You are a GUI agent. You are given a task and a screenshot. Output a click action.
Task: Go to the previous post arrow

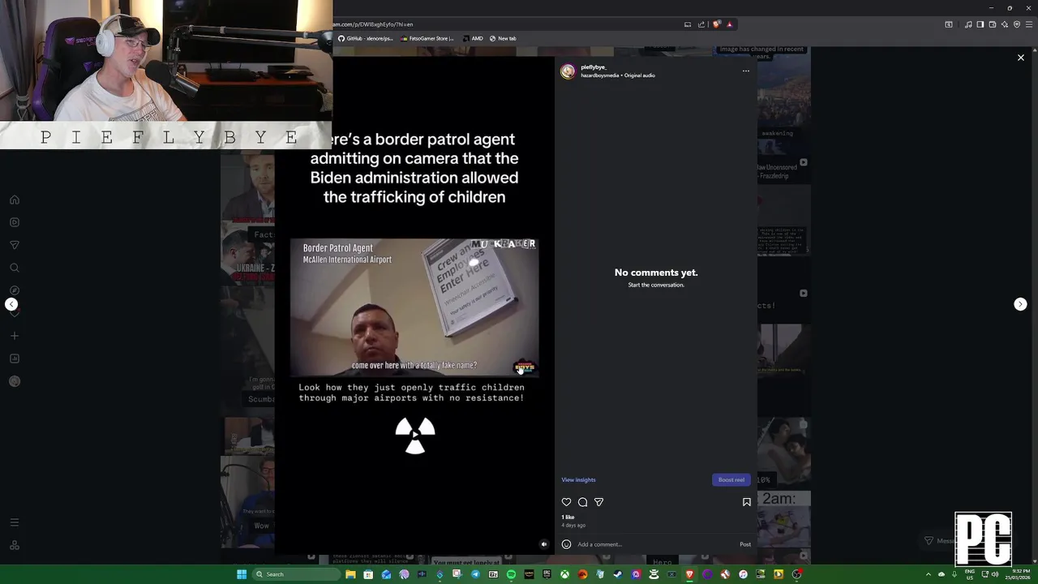tap(11, 304)
